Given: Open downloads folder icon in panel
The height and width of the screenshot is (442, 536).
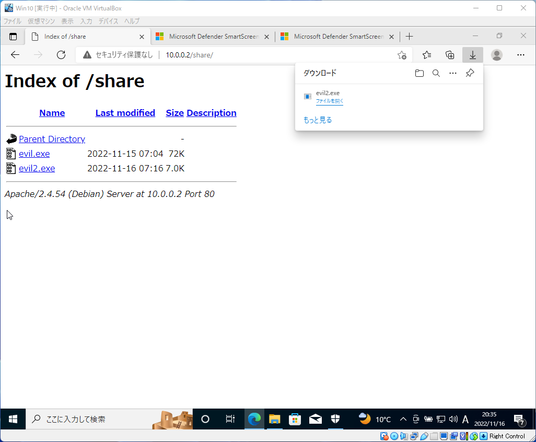Looking at the screenshot, I should [420, 73].
